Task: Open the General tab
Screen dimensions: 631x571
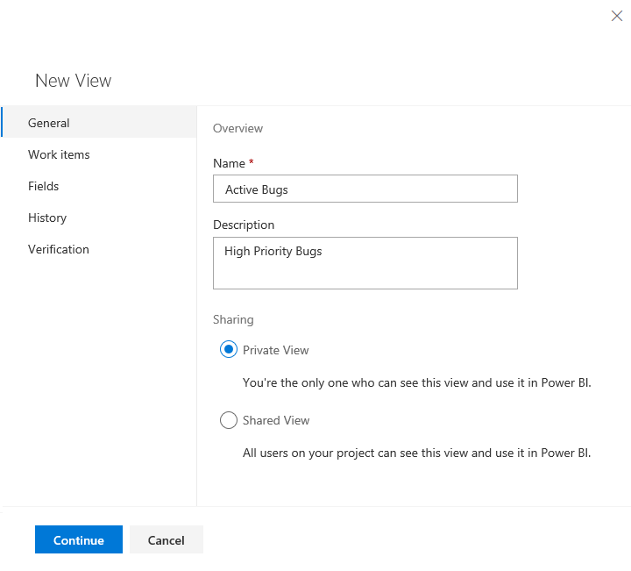Action: coord(98,123)
